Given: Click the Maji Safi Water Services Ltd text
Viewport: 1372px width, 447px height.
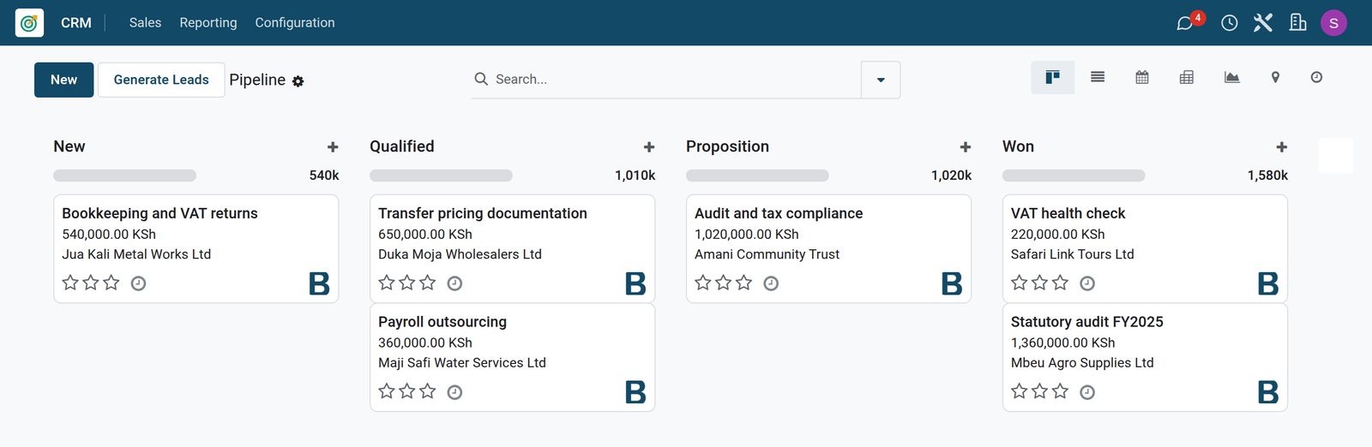Looking at the screenshot, I should pyautogui.click(x=462, y=363).
